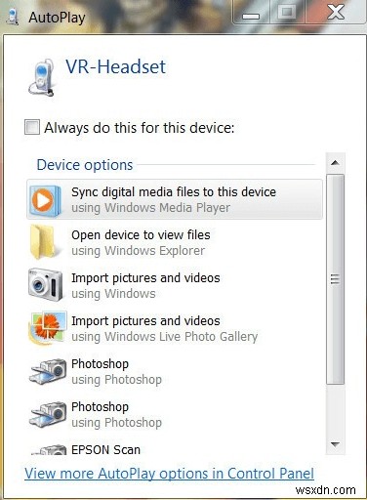Open View more AutoPlay options in Control Panel
Viewport: 367px width, 500px height.
[x=169, y=474]
